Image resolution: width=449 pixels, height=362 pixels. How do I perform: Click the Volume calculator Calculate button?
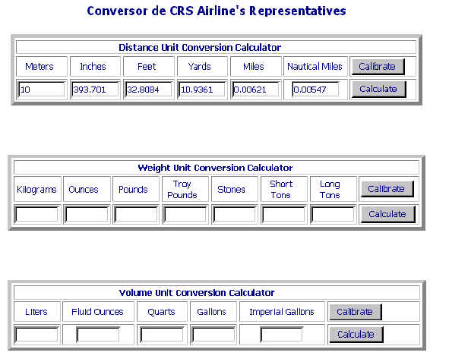tap(356, 334)
